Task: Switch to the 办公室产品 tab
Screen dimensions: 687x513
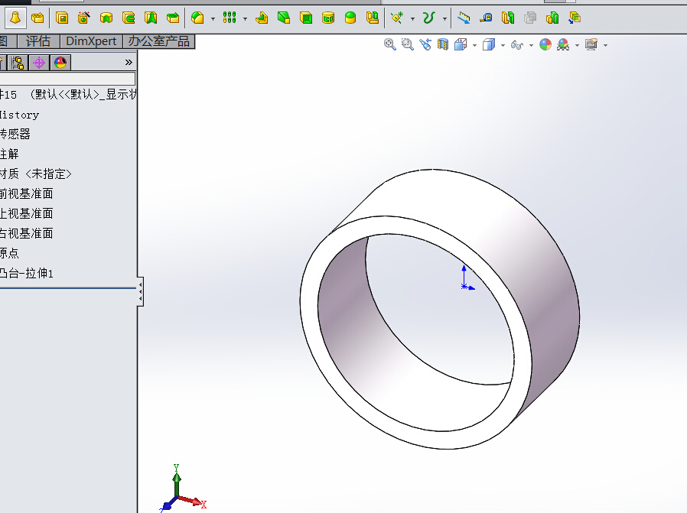Action: click(158, 41)
